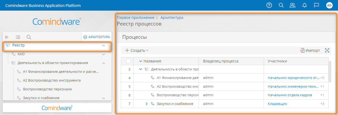
Task: Open А2 Воспроизводство инструмента in sidebar
Action: click(x=52, y=80)
